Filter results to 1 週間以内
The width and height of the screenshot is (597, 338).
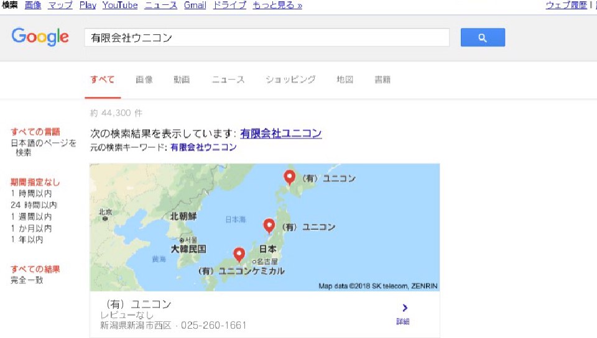click(31, 217)
